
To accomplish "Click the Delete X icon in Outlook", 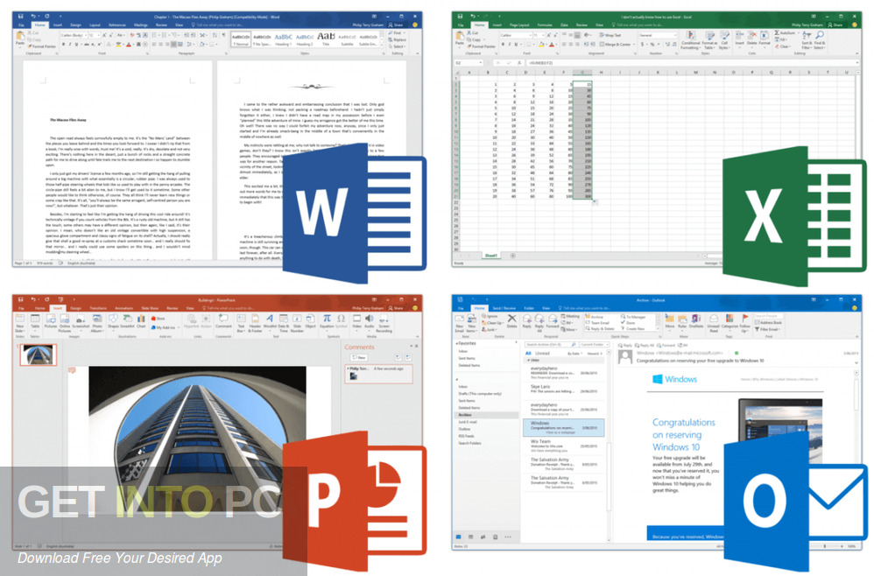I will pyautogui.click(x=512, y=318).
